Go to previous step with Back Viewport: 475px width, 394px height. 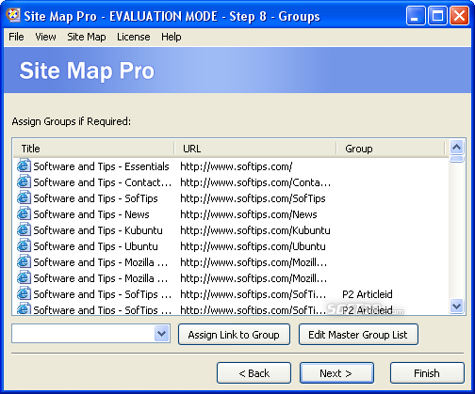(254, 373)
